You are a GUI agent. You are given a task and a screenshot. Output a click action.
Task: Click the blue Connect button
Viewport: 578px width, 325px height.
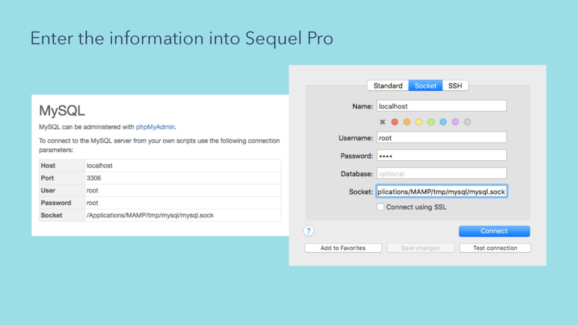point(494,231)
